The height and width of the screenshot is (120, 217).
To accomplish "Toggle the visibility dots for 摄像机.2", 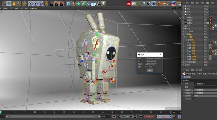I will [206, 17].
